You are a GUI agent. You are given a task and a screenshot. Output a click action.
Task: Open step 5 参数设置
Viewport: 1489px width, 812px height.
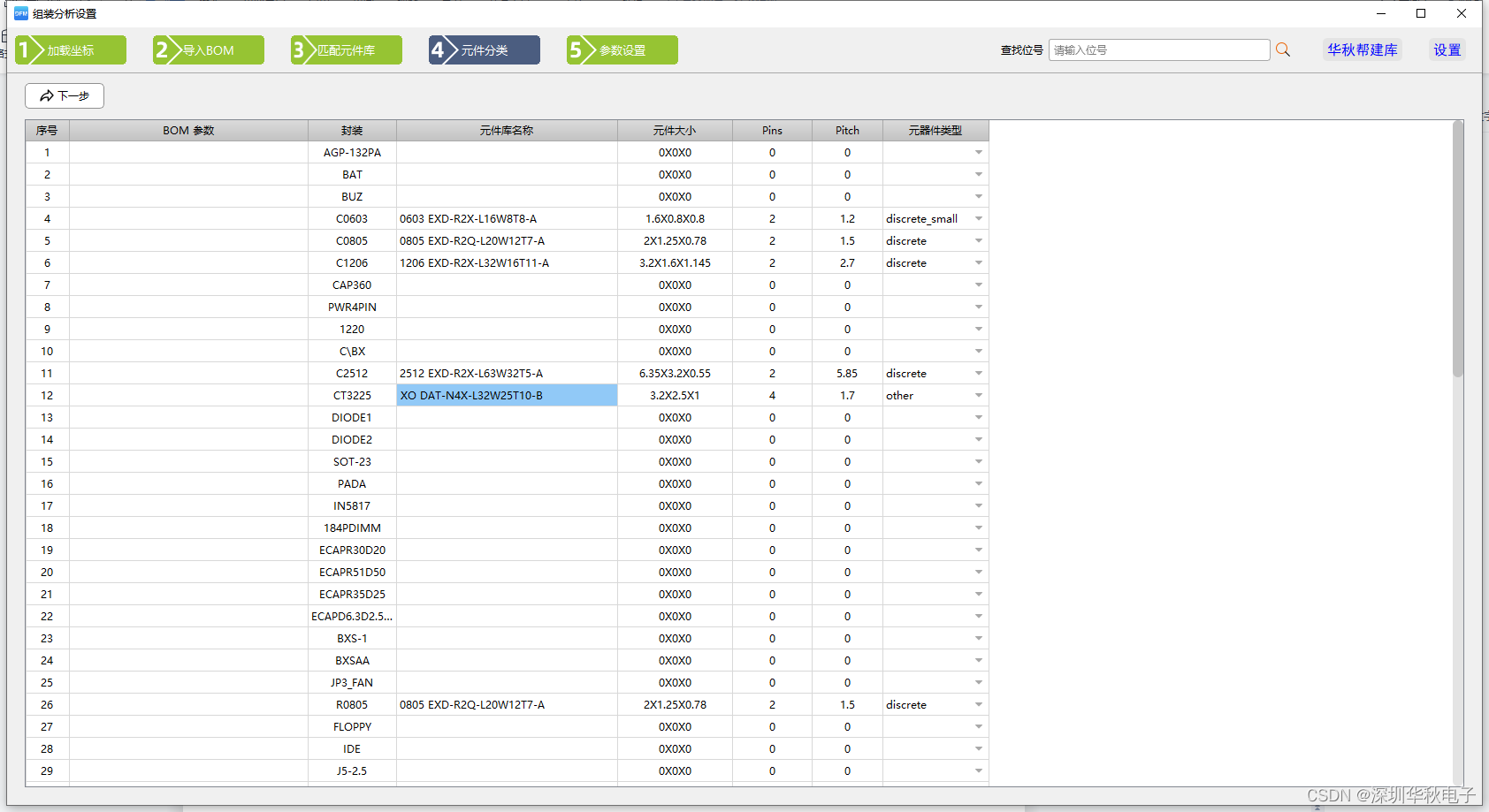click(x=622, y=50)
